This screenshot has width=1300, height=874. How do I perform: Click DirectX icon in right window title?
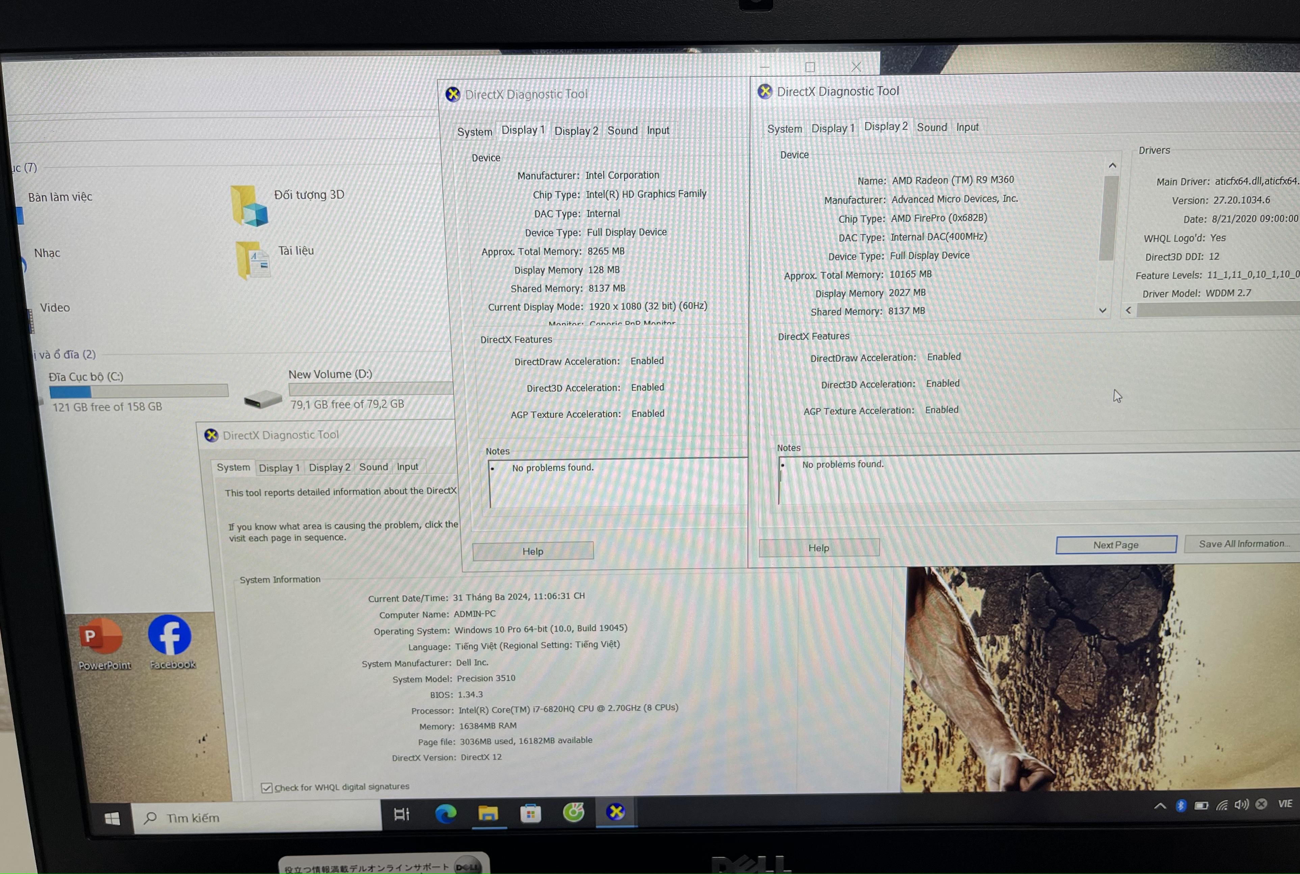(x=765, y=91)
